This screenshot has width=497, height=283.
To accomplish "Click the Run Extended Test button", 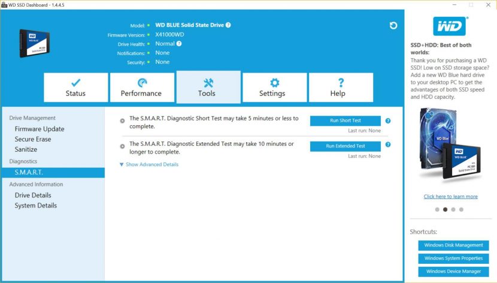I will tap(345, 146).
